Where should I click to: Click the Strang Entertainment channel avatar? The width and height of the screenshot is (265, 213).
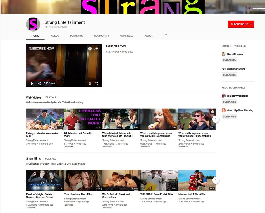33,24
